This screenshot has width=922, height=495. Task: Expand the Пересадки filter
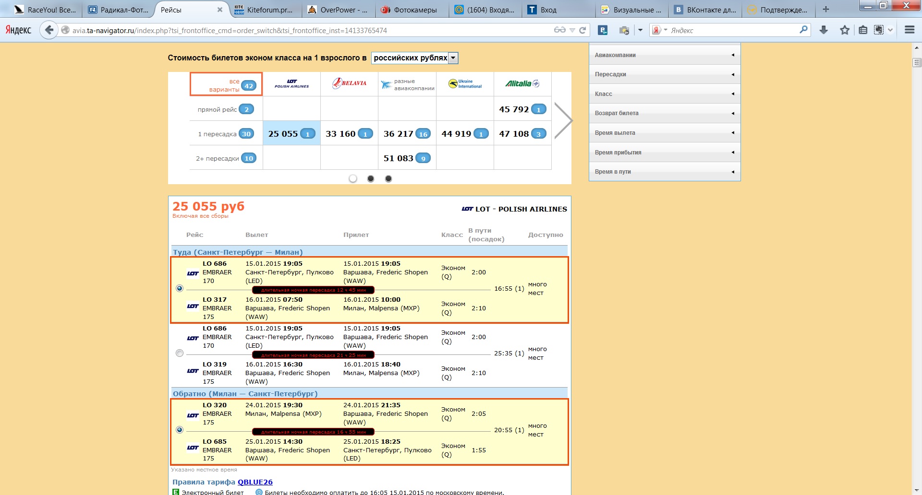pos(665,74)
